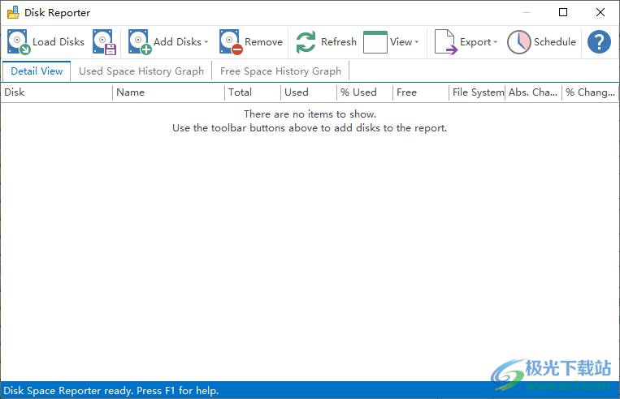Sort by the % Used column header

[365, 92]
